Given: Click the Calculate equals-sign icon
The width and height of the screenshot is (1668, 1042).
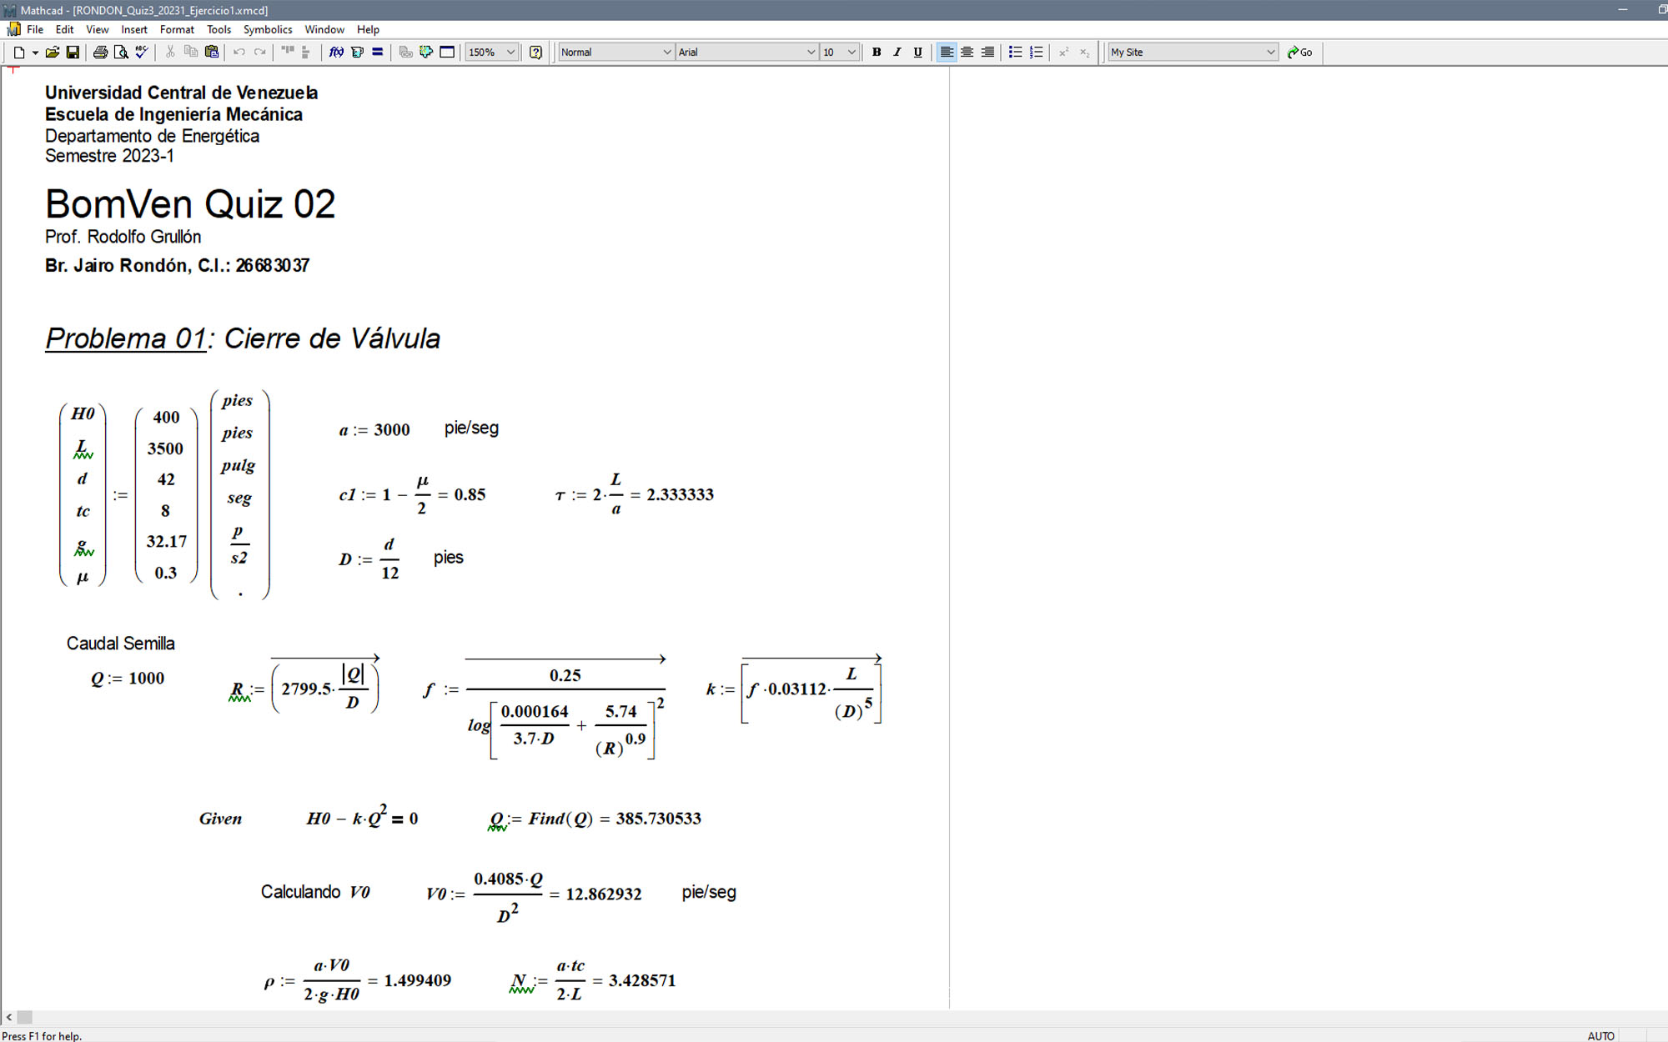Looking at the screenshot, I should click(x=377, y=52).
